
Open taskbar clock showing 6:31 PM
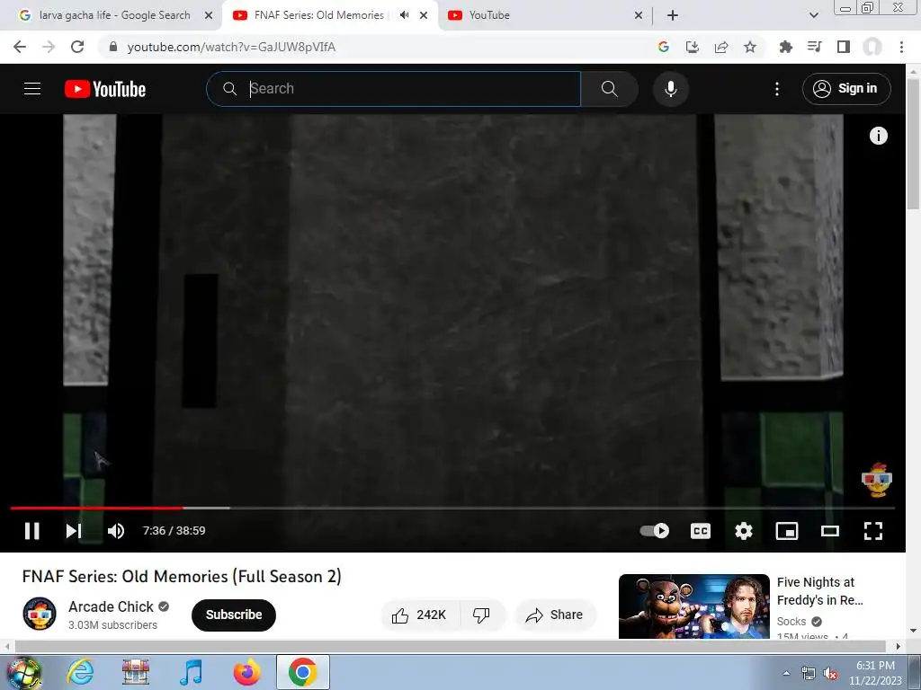click(x=875, y=673)
